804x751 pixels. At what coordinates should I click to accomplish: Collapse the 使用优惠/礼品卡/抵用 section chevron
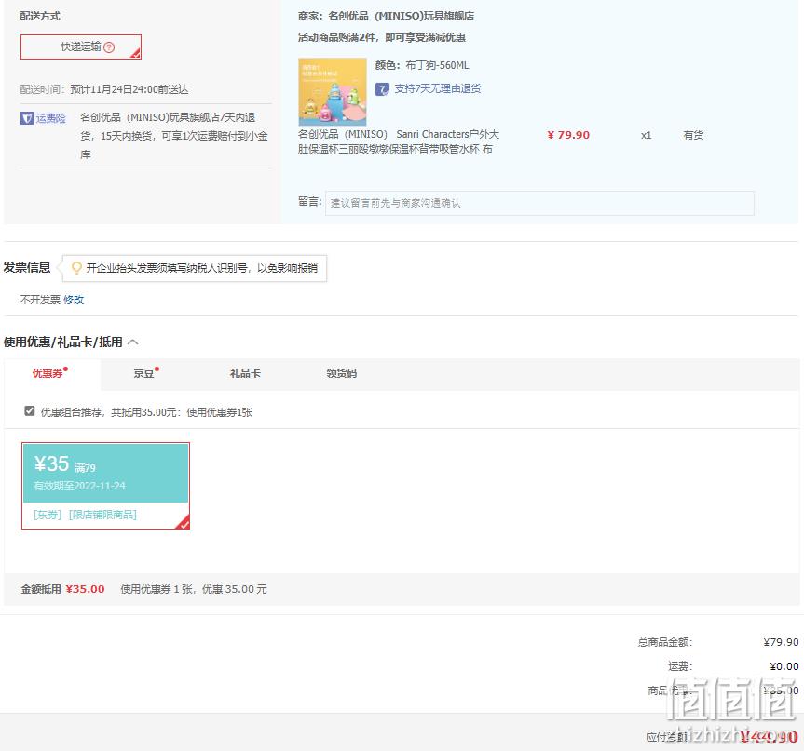point(133,342)
